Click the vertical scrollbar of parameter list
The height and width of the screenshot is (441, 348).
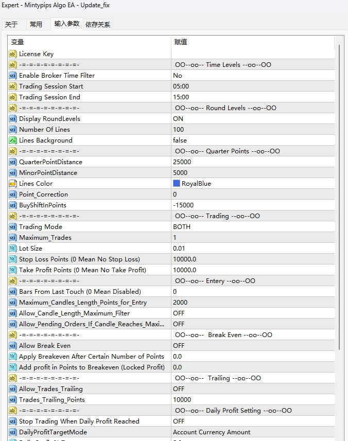pyautogui.click(x=339, y=197)
